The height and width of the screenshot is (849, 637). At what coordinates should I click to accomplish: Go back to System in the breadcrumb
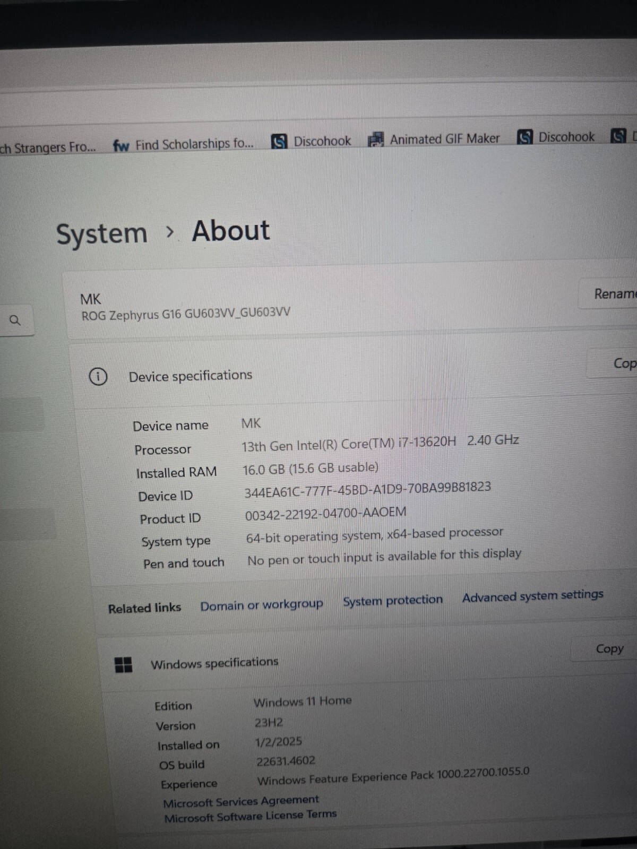click(x=102, y=234)
